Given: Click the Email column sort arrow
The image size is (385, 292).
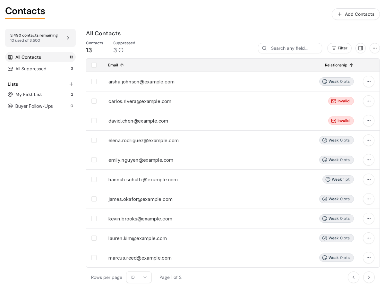Looking at the screenshot, I should (122, 65).
